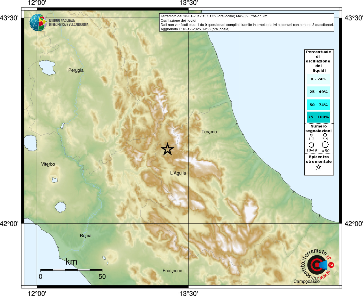Click the top 13°30' longitude label
The image size is (363, 296).
point(189,3)
